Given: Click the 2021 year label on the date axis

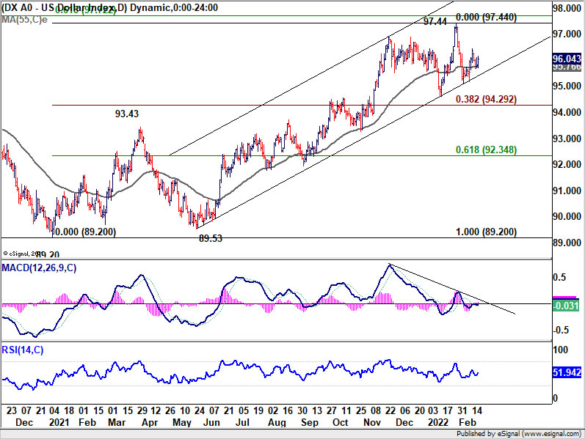Looking at the screenshot, I should coord(59,423).
